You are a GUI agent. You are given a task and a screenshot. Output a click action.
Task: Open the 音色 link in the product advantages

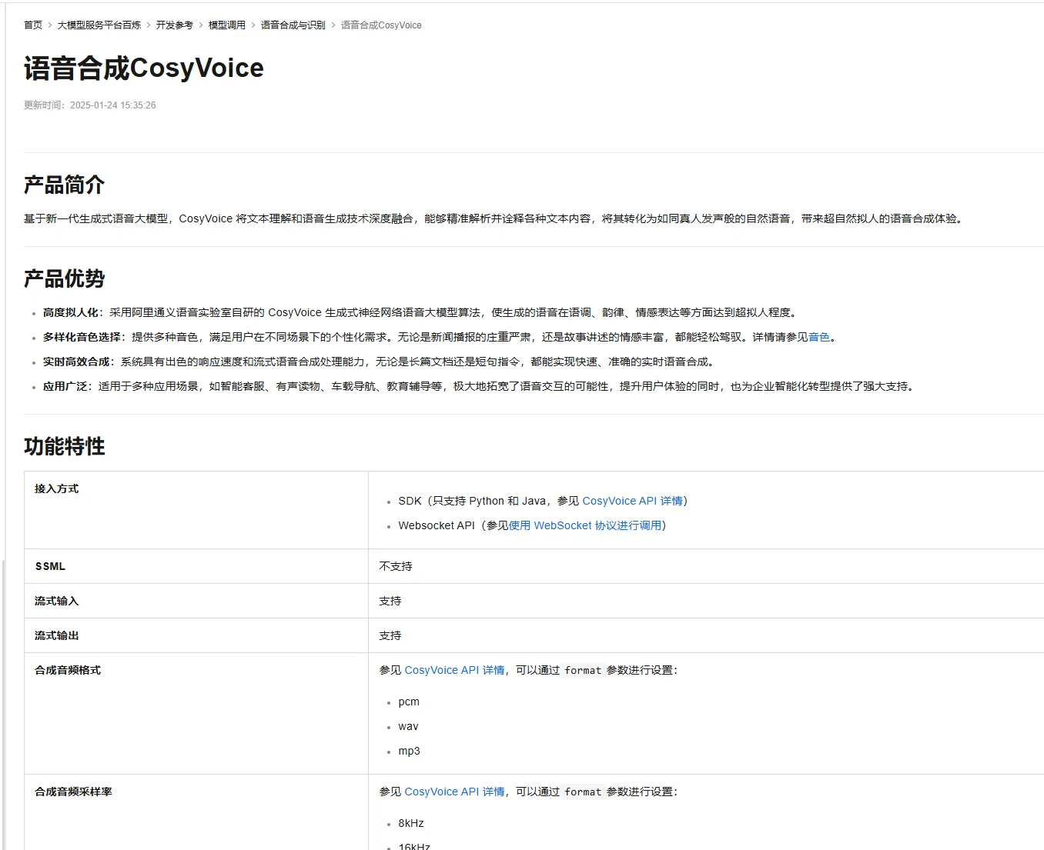click(x=819, y=337)
